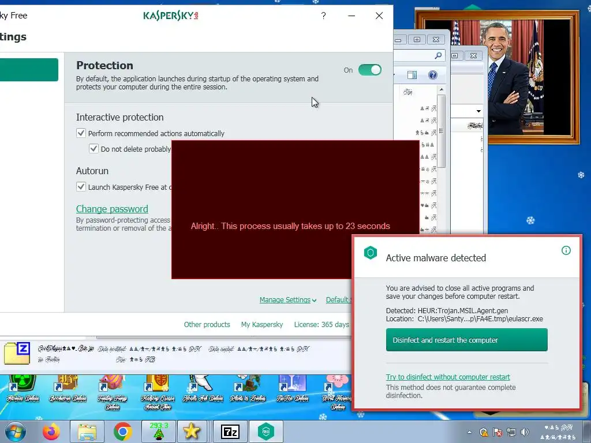
Task: Launch Google Chrome from taskbar
Action: pyautogui.click(x=122, y=431)
